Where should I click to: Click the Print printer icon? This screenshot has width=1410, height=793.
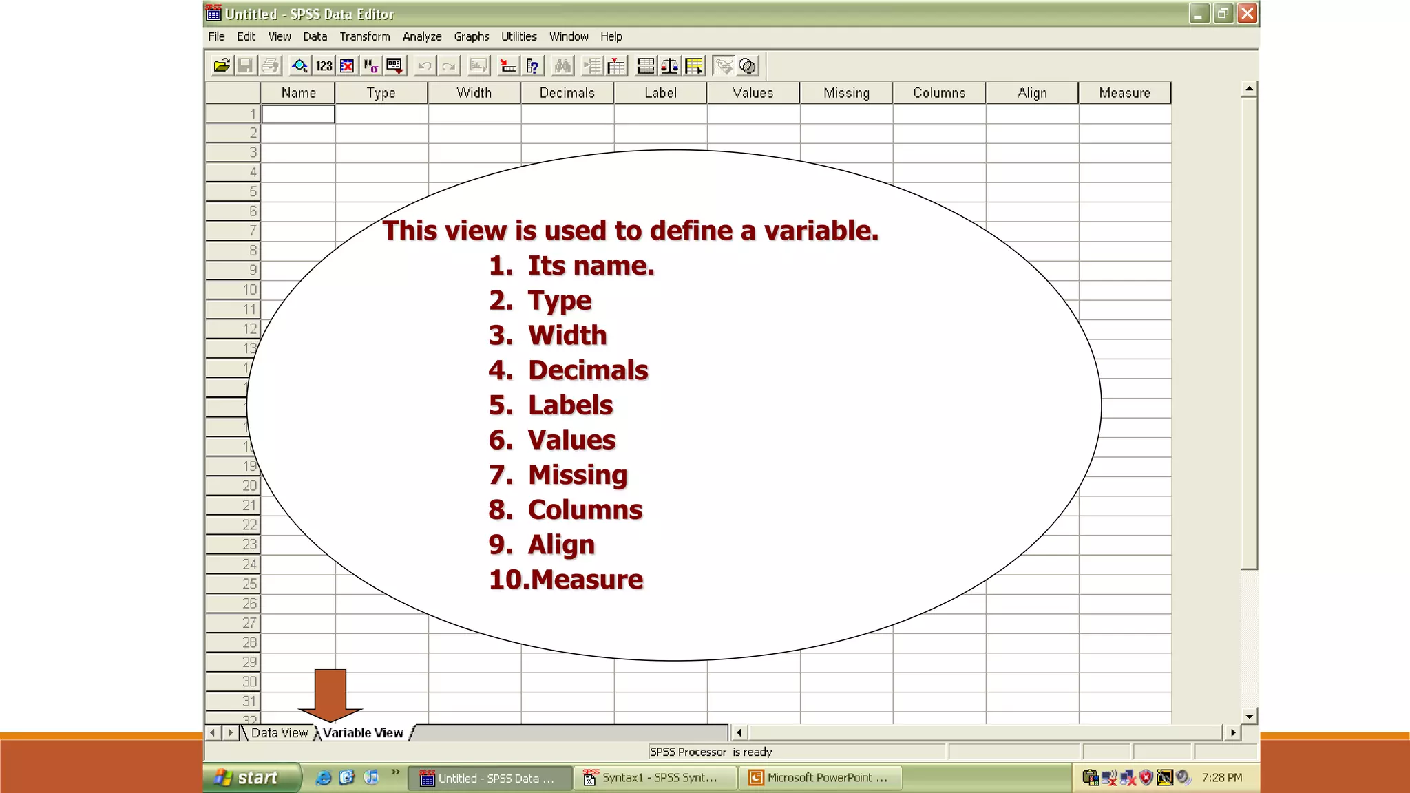(x=270, y=66)
